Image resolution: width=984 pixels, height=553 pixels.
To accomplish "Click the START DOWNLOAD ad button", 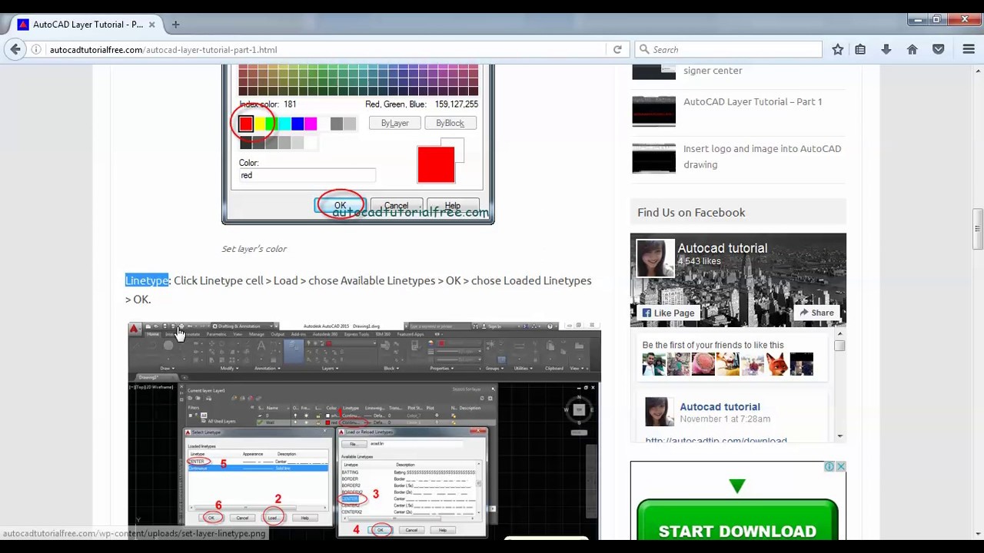I will point(737,521).
